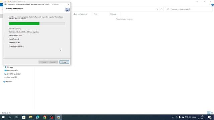This screenshot has width=214, height=120.
Task: Cancel the malware scan with the Отказ button
Action: pyautogui.click(x=64, y=62)
